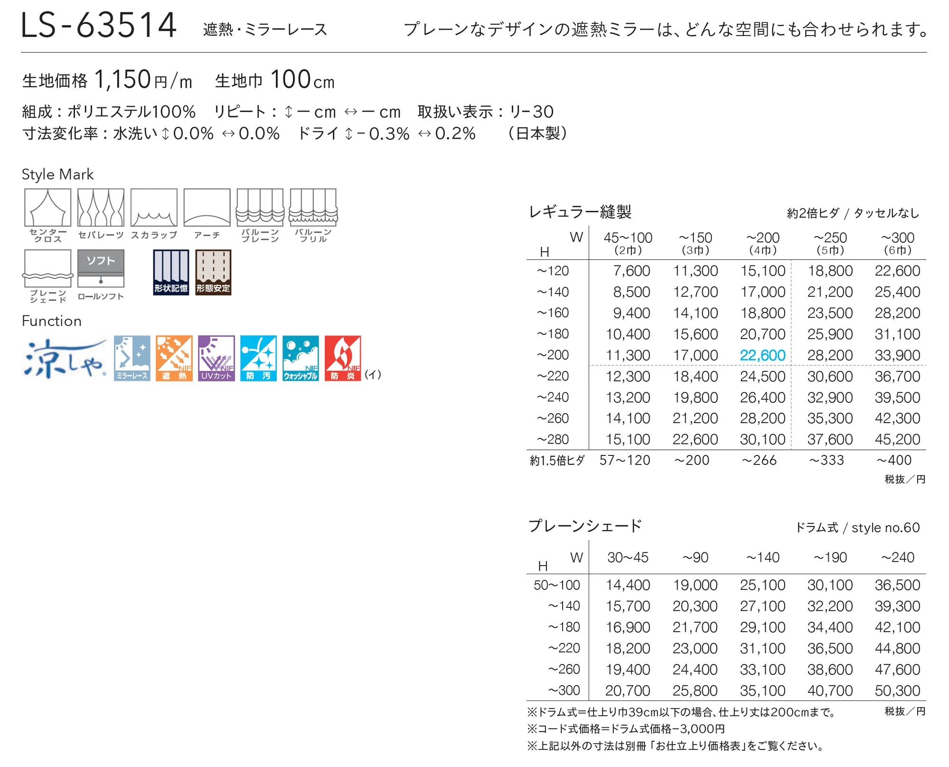This screenshot has width=949, height=767.
Task: Click the 遮熱・ミラーレース subtitle
Action: click(x=265, y=29)
